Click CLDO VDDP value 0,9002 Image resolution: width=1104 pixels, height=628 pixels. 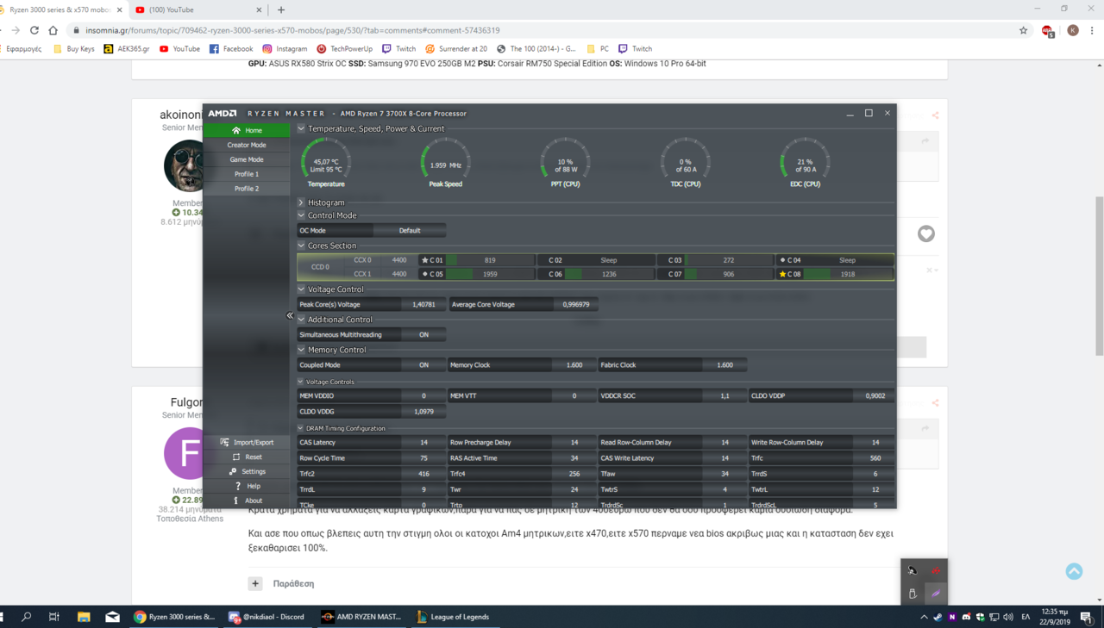[875, 396]
